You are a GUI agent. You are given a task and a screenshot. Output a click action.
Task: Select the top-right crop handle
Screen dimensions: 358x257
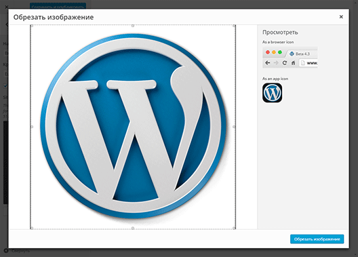pos(234,26)
